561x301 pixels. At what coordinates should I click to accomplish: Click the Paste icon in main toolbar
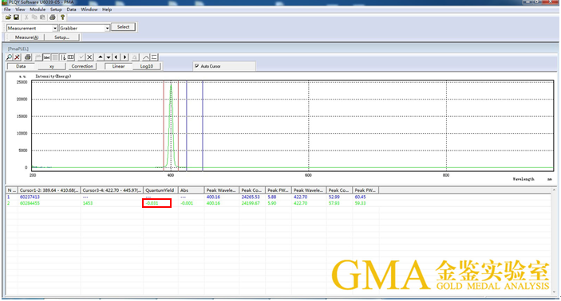tap(42, 18)
